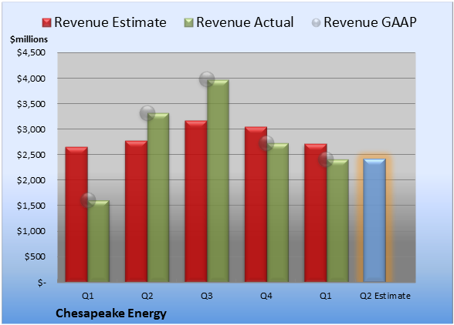Image resolution: width=454 pixels, height=325 pixels.
Task: Click the '$3,000' axis value
Action: [31, 129]
